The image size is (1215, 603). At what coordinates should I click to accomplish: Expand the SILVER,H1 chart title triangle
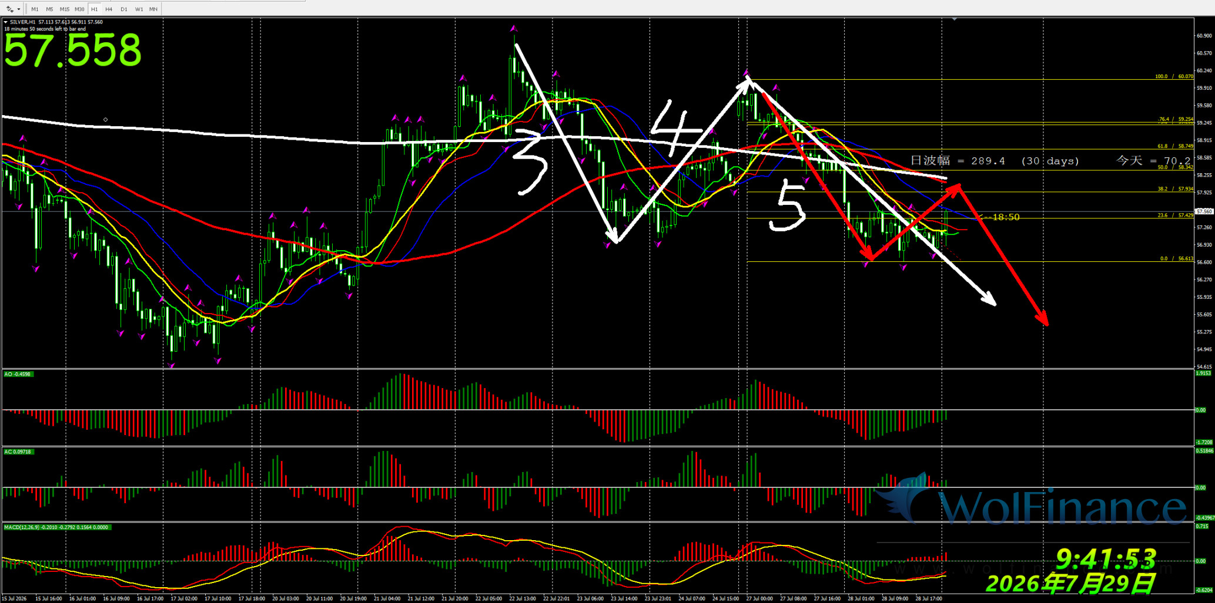point(5,22)
